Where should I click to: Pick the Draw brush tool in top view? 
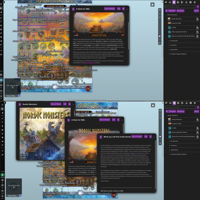[1, 18]
